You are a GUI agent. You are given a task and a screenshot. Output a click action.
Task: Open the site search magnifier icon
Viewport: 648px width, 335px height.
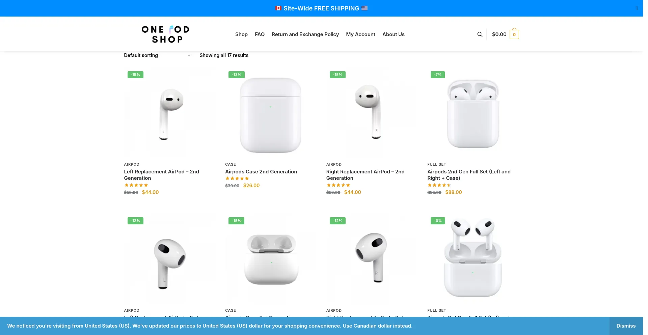tap(480, 34)
